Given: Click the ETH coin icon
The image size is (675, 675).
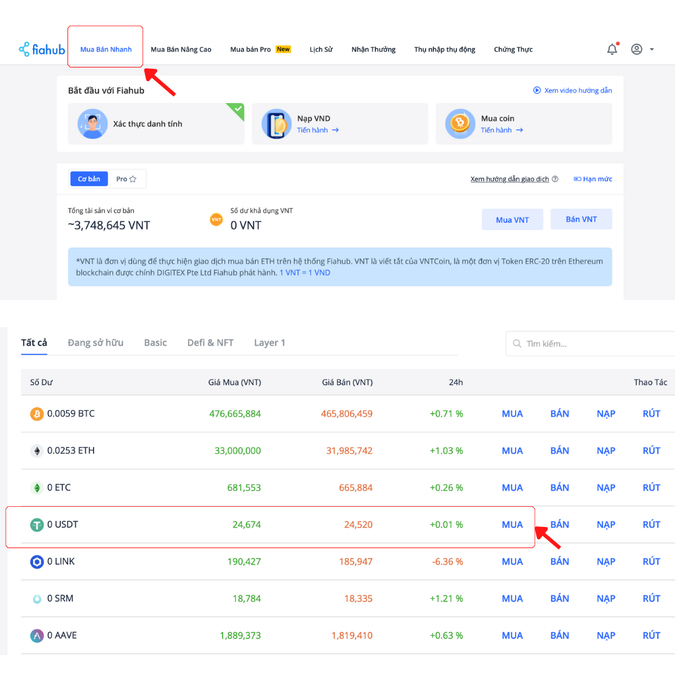Looking at the screenshot, I should (37, 451).
